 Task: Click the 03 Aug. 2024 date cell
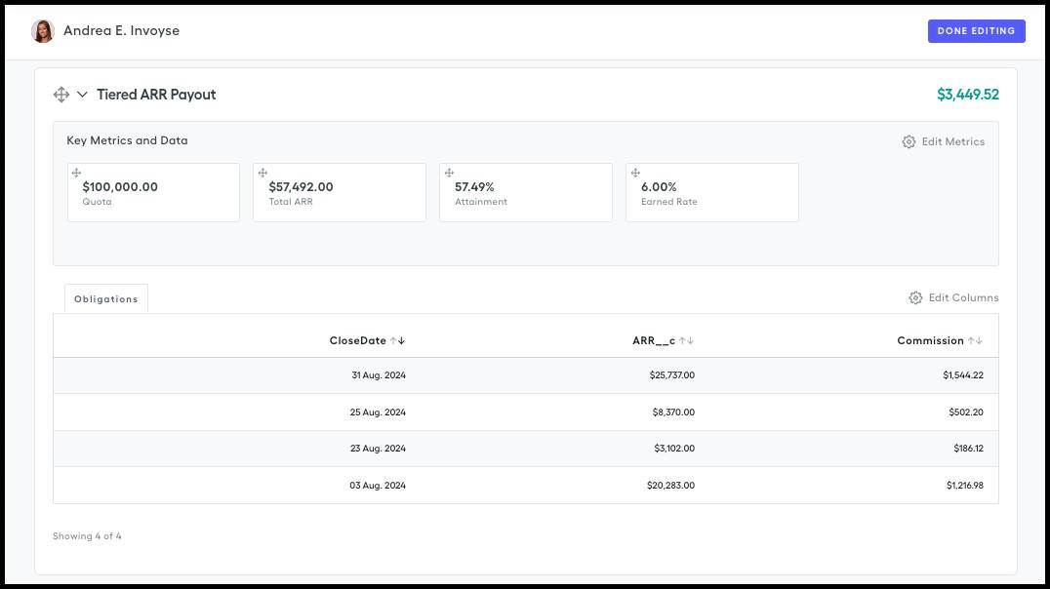pos(378,486)
